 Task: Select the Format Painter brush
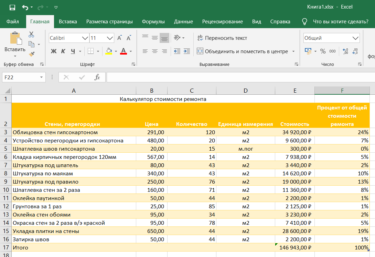tap(31, 54)
